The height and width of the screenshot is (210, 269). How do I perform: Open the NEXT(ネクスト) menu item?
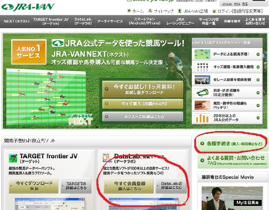coord(17,22)
